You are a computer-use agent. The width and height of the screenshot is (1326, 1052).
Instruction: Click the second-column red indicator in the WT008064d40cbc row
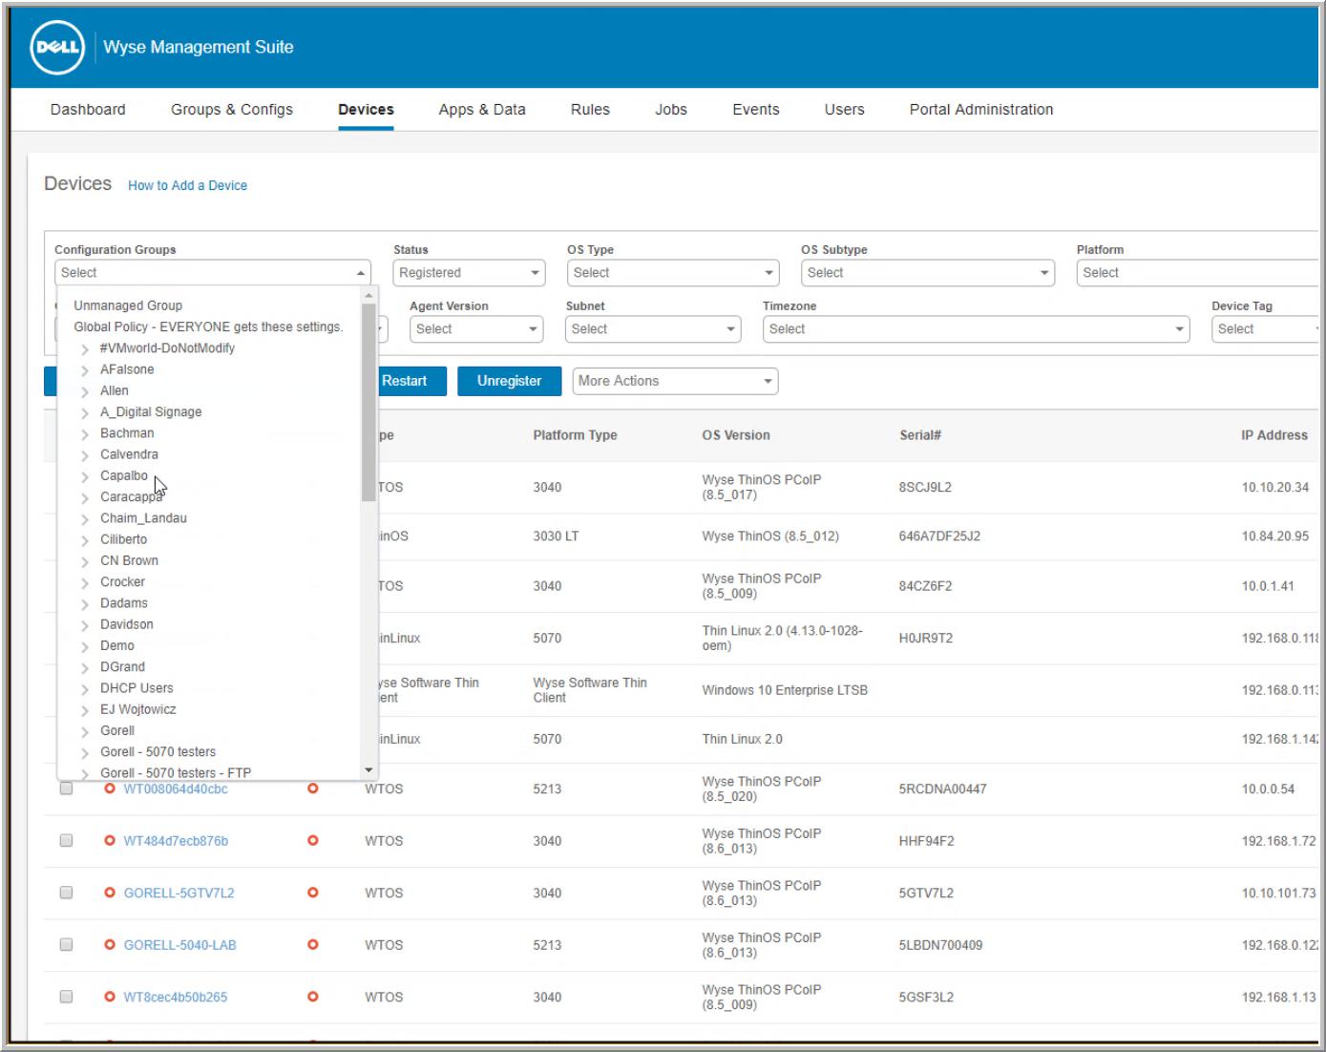click(x=313, y=789)
